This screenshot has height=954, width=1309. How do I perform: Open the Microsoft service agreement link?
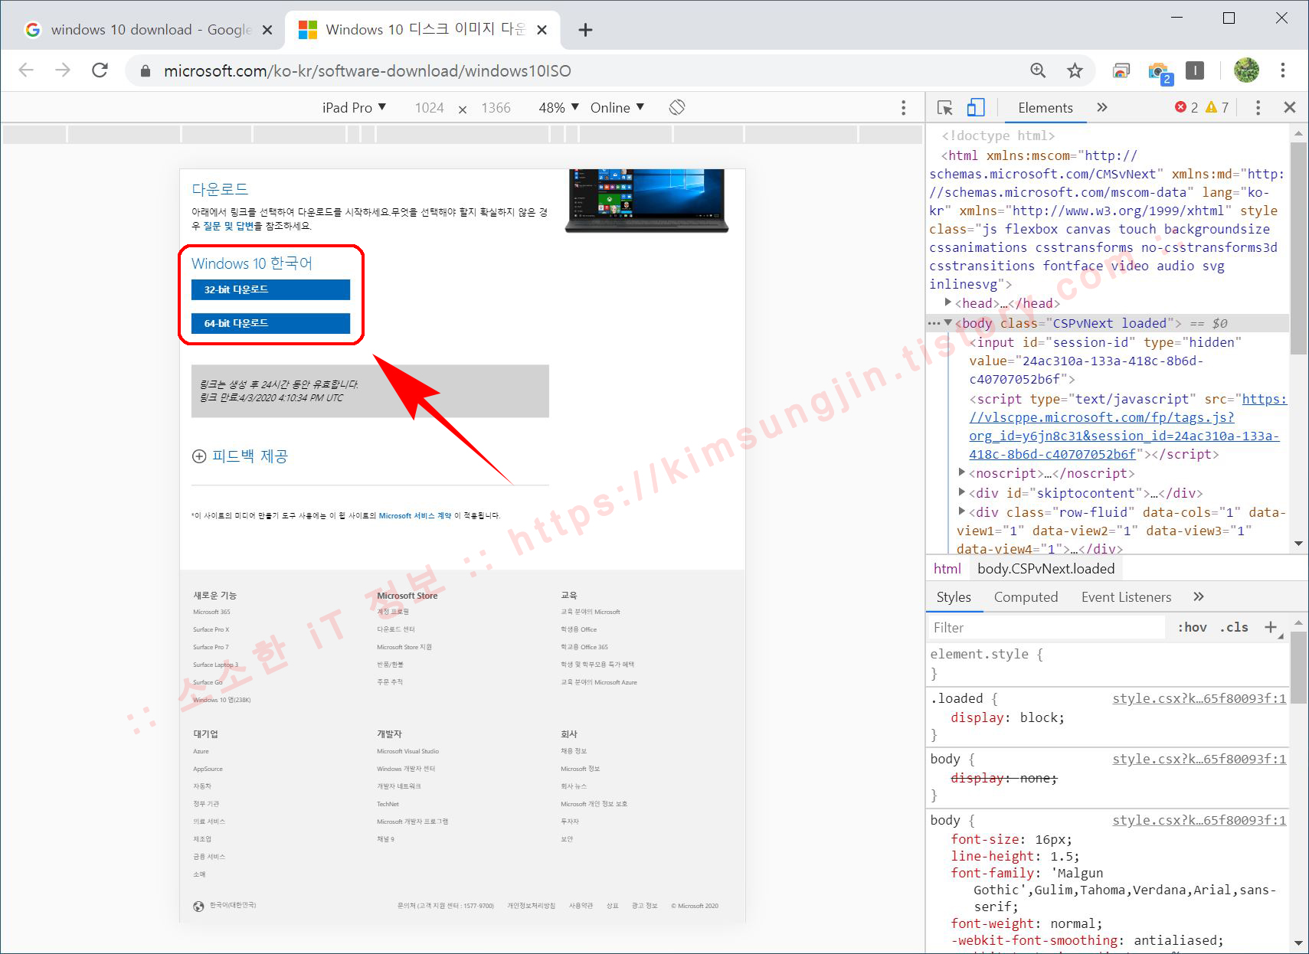pos(414,515)
